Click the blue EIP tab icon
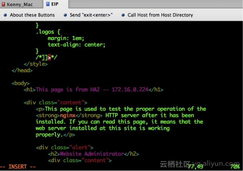This screenshot has width=243, height=171. [x=48, y=4]
